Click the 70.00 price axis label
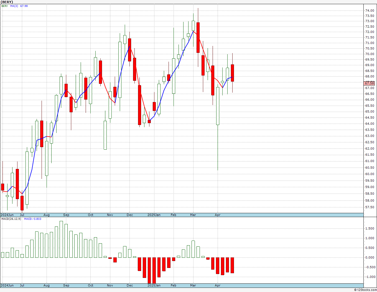The height and width of the screenshot is (292, 377). point(370,54)
